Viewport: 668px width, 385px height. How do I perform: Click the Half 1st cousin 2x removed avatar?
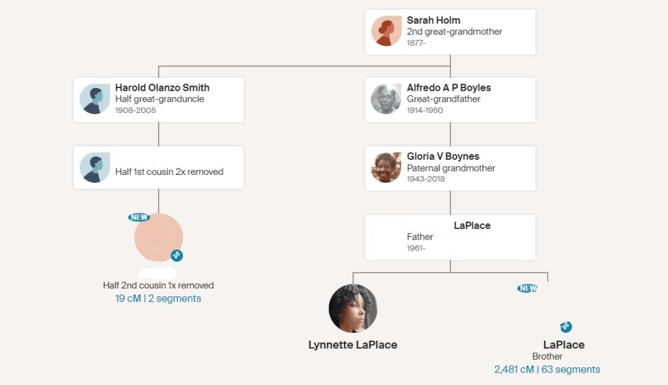95,168
